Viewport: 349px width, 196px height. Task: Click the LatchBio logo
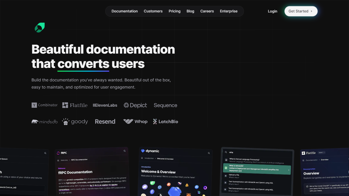[166, 121]
